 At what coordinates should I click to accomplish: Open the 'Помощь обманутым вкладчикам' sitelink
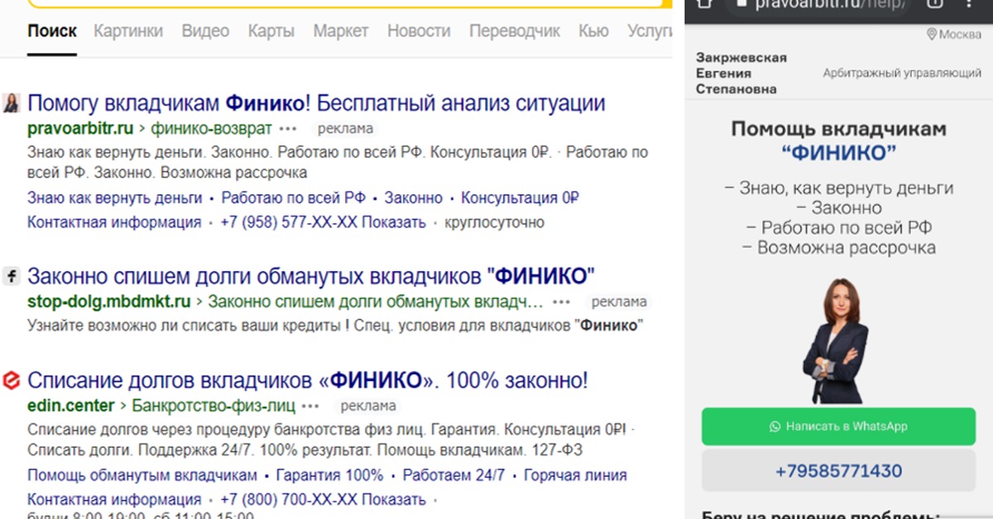142,475
